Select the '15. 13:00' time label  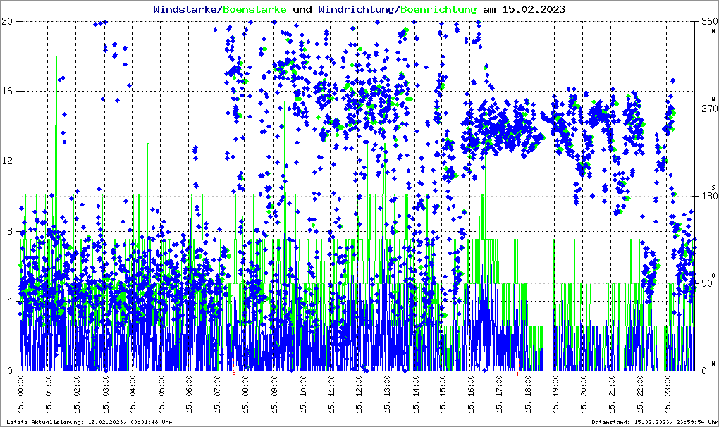(x=386, y=395)
